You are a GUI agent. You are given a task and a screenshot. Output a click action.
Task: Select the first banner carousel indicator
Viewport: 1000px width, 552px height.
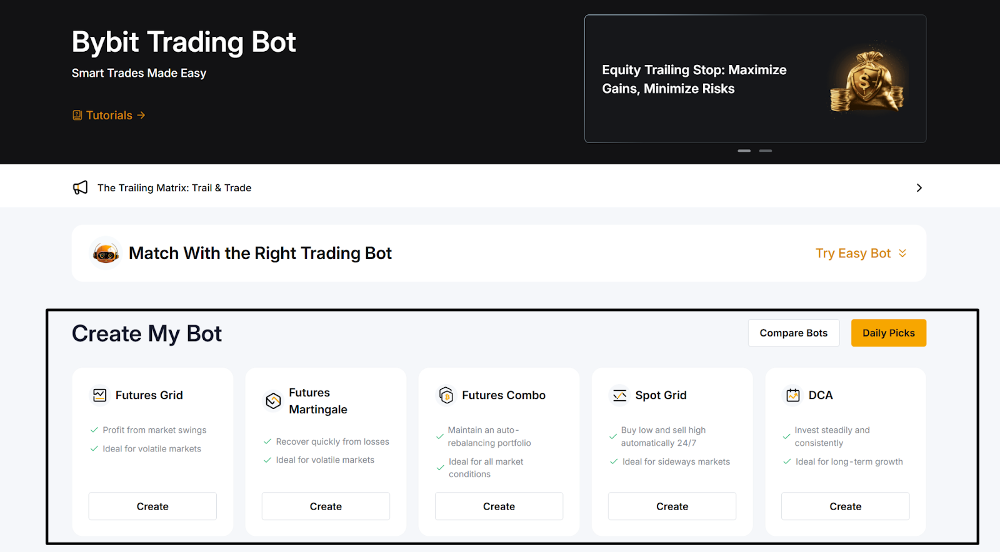[744, 150]
